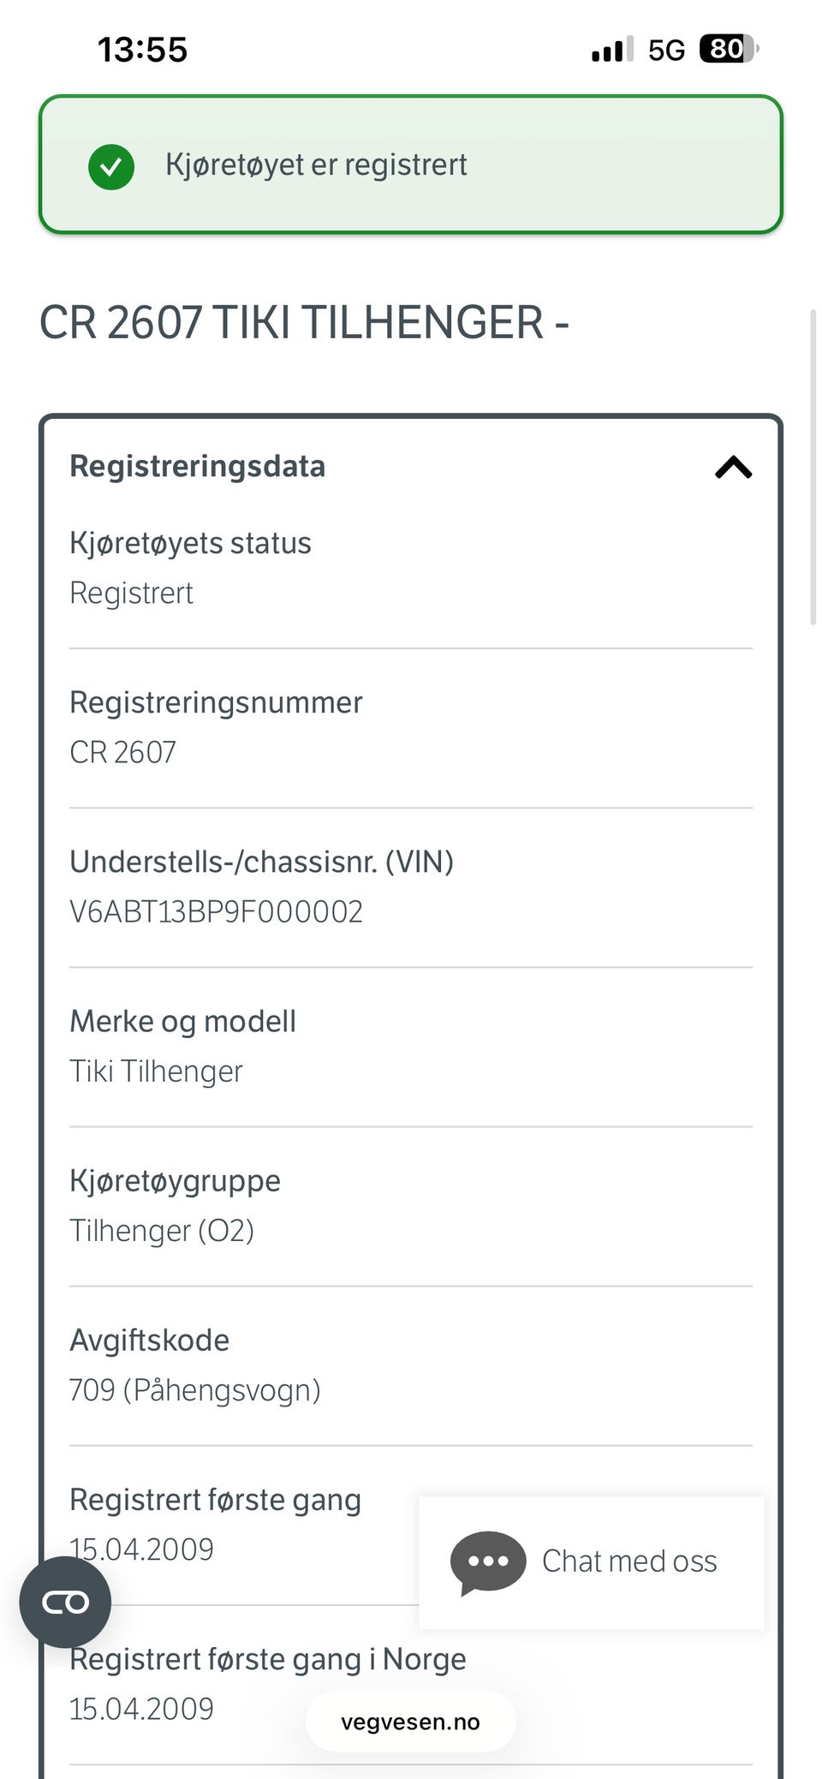Tap the vegvesen.no address pill
The height and width of the screenshot is (1779, 822).
click(411, 1722)
